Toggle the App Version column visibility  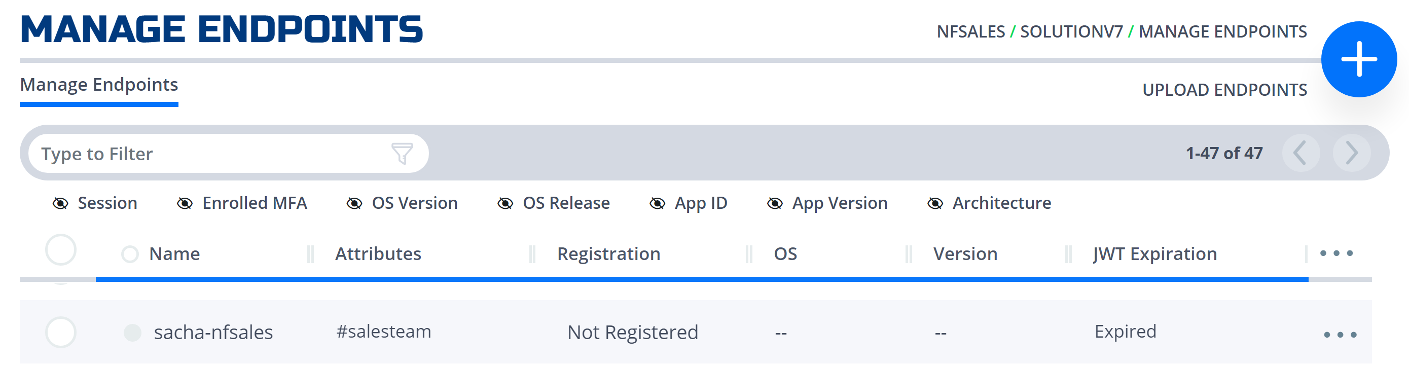(x=827, y=203)
